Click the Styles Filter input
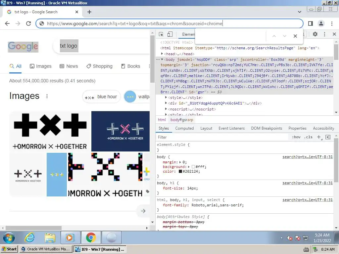The height and width of the screenshot is (254, 339). [222, 137]
